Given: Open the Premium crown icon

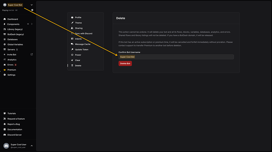Looking at the screenshot, I should pos(5,70).
